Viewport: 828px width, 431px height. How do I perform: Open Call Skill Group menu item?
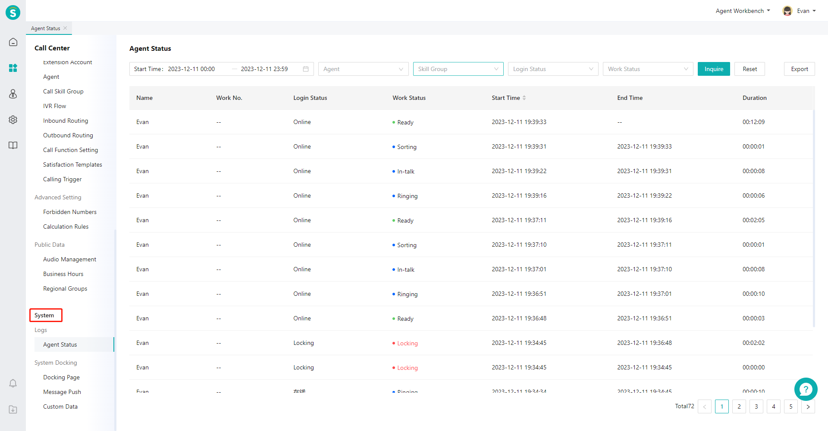click(63, 91)
